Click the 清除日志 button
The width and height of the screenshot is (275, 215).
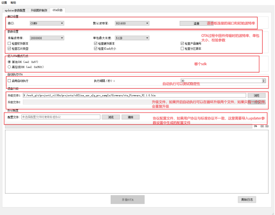tap(247, 200)
